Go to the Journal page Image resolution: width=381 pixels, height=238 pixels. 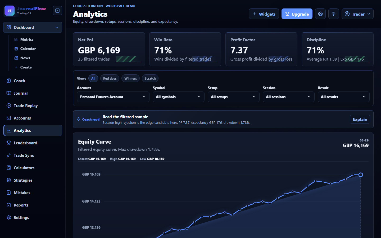[33, 93]
